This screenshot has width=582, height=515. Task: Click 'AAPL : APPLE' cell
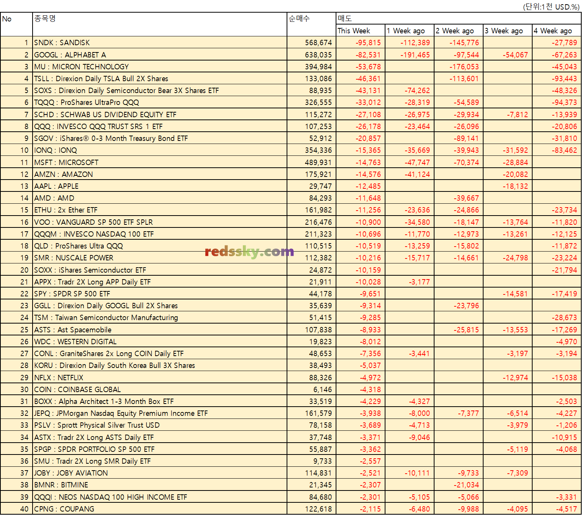click(160, 186)
